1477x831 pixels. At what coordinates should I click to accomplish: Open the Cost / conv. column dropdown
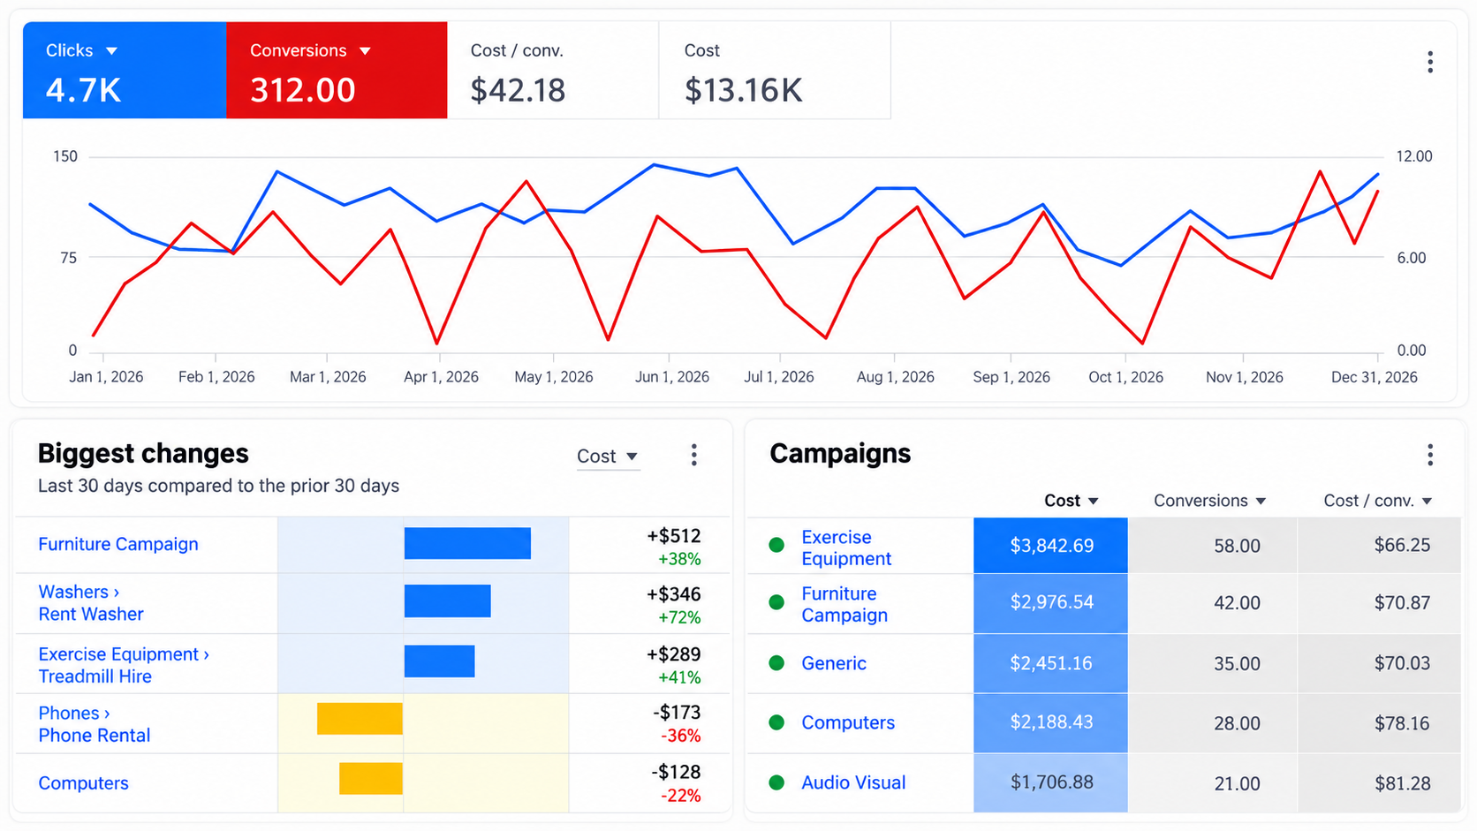click(1377, 501)
